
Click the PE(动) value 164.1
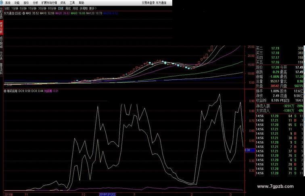[x=299, y=100]
